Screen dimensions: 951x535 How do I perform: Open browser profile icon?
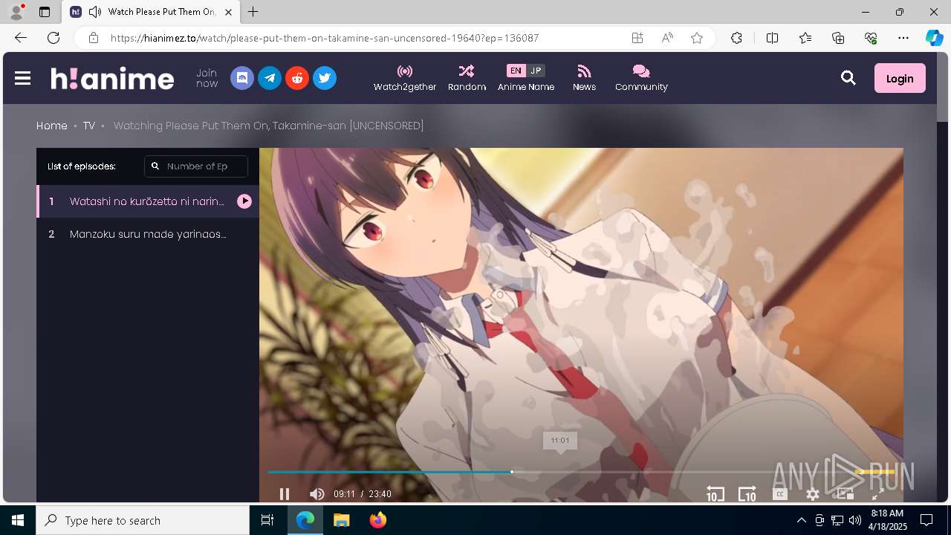pos(16,12)
